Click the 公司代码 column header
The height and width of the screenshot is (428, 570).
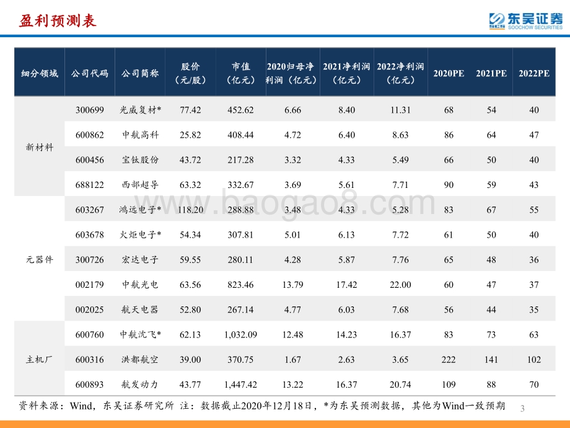pyautogui.click(x=90, y=74)
